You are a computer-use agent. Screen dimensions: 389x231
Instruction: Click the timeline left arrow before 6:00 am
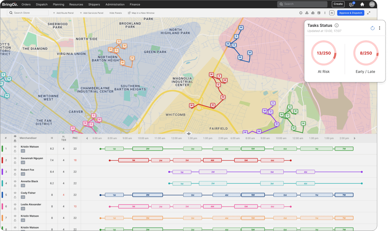coord(87,138)
